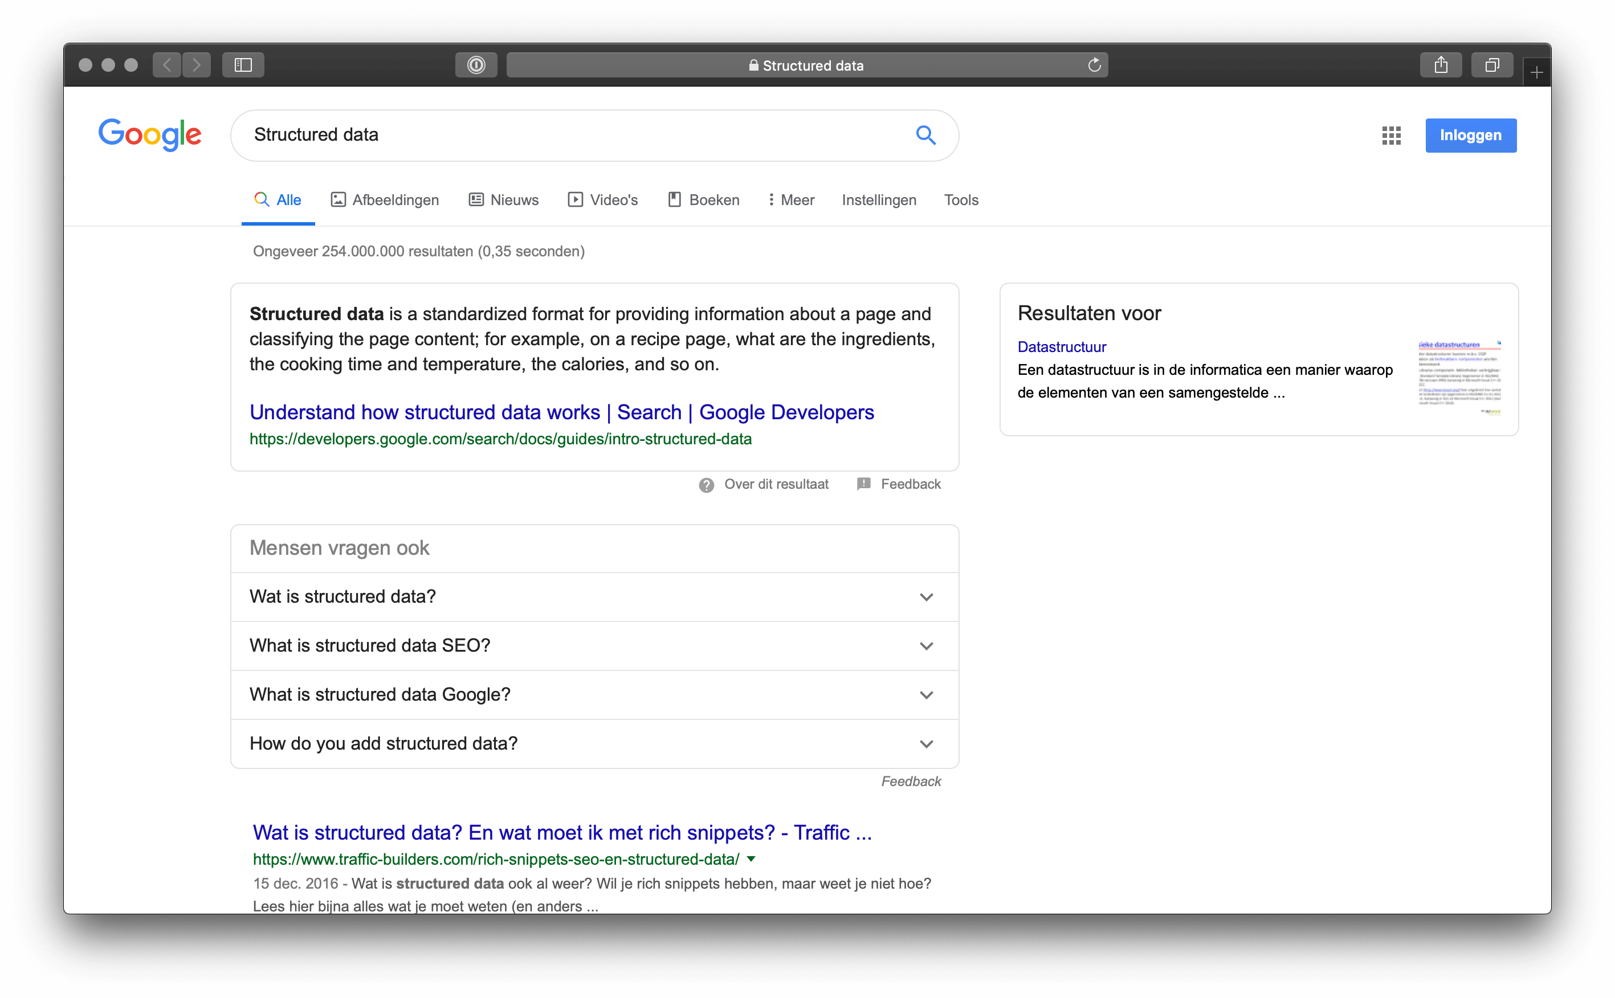The image size is (1615, 998).
Task: Open the Google apps grid
Action: (1391, 136)
